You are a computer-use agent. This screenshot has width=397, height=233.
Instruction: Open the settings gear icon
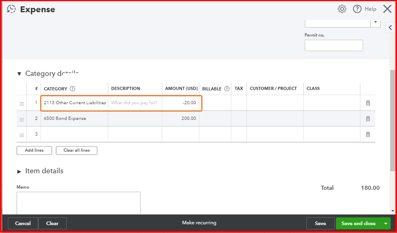click(x=342, y=9)
